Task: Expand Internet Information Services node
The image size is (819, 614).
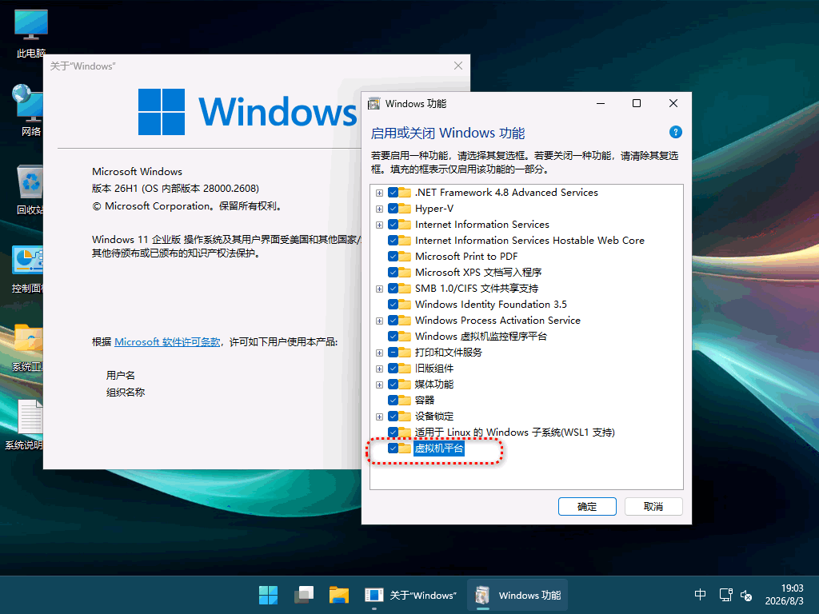Action: (379, 225)
